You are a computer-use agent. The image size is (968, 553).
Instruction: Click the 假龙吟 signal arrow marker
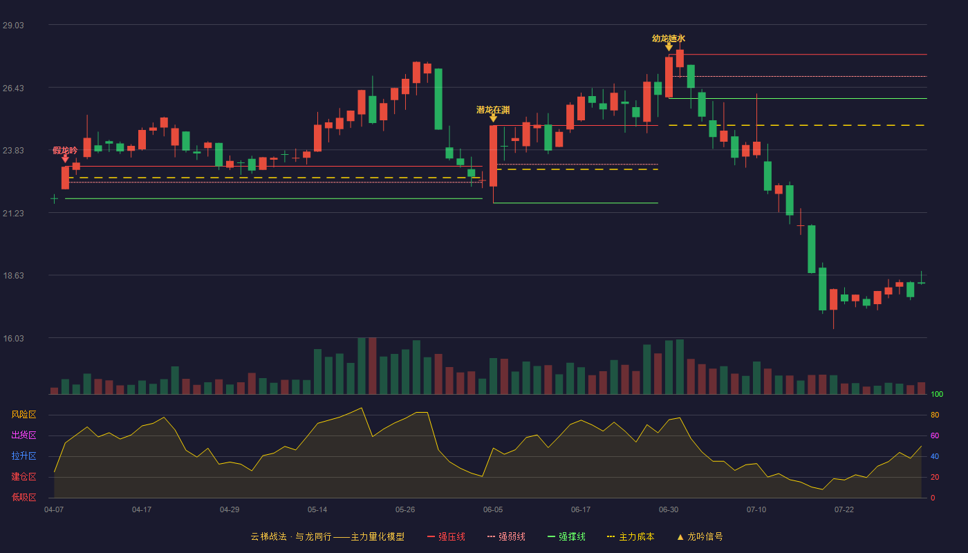65,159
